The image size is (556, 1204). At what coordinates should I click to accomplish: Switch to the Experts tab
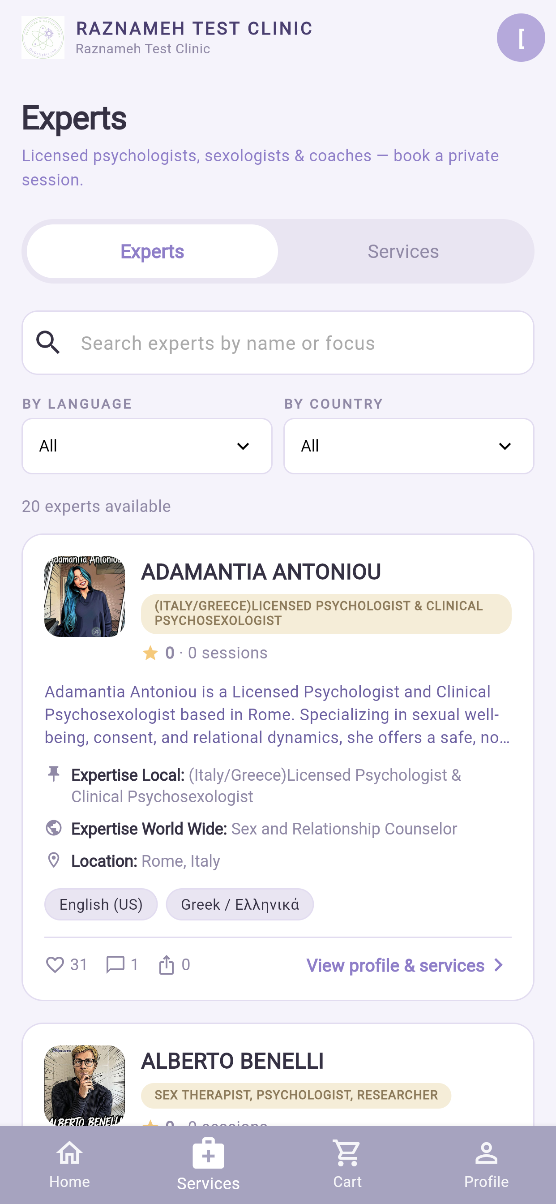[152, 251]
